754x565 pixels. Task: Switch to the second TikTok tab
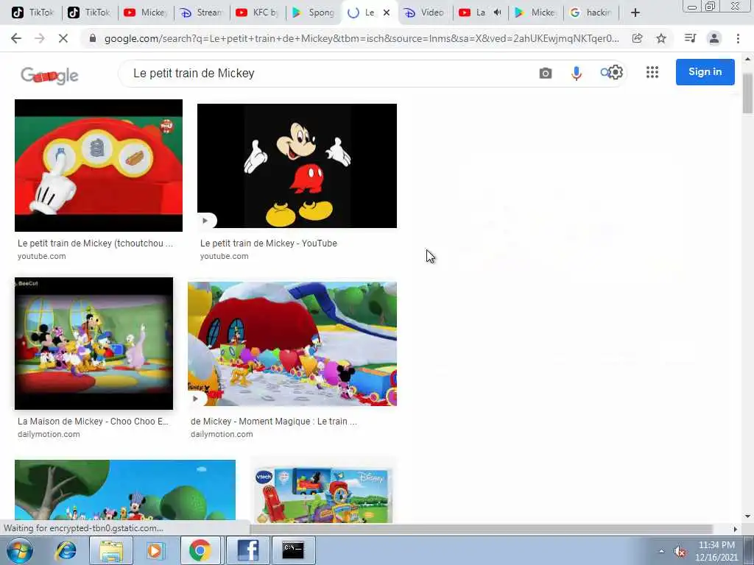coord(89,13)
